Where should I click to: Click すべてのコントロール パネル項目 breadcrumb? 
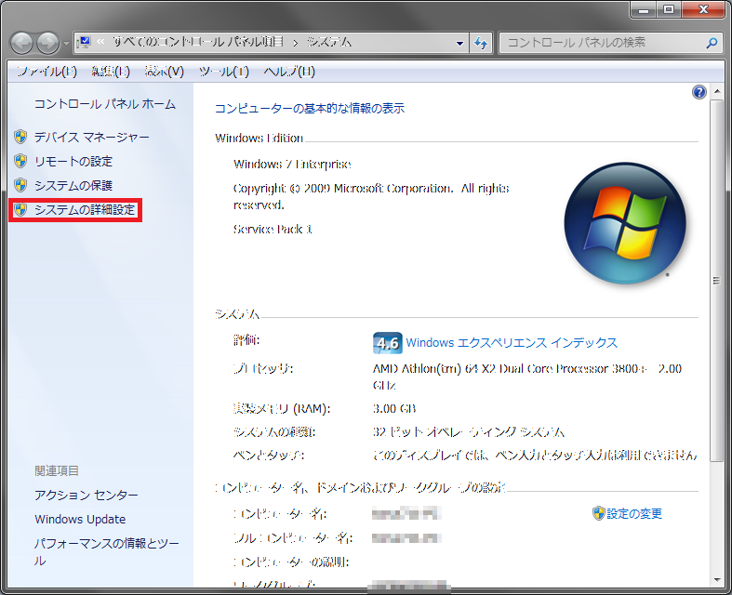pyautogui.click(x=198, y=43)
